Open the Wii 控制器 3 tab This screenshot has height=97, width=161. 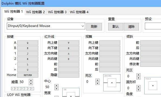pyautogui.click(x=57, y=12)
